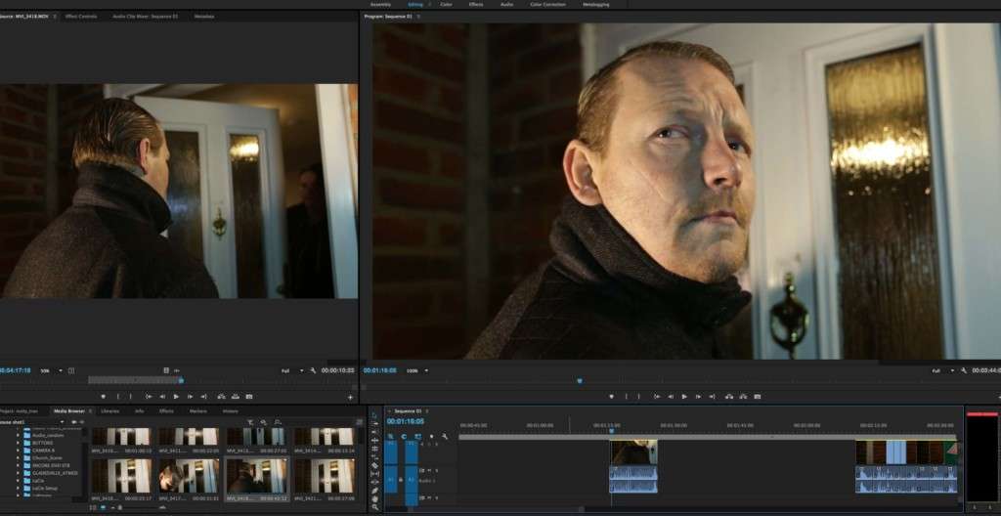Select the Zoom tool

[x=374, y=507]
